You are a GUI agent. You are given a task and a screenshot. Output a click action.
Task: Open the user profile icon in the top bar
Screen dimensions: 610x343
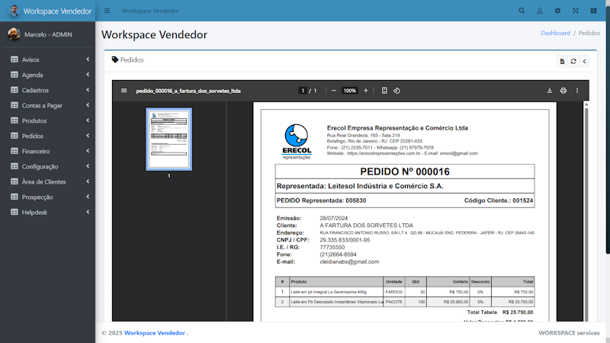[x=540, y=11]
